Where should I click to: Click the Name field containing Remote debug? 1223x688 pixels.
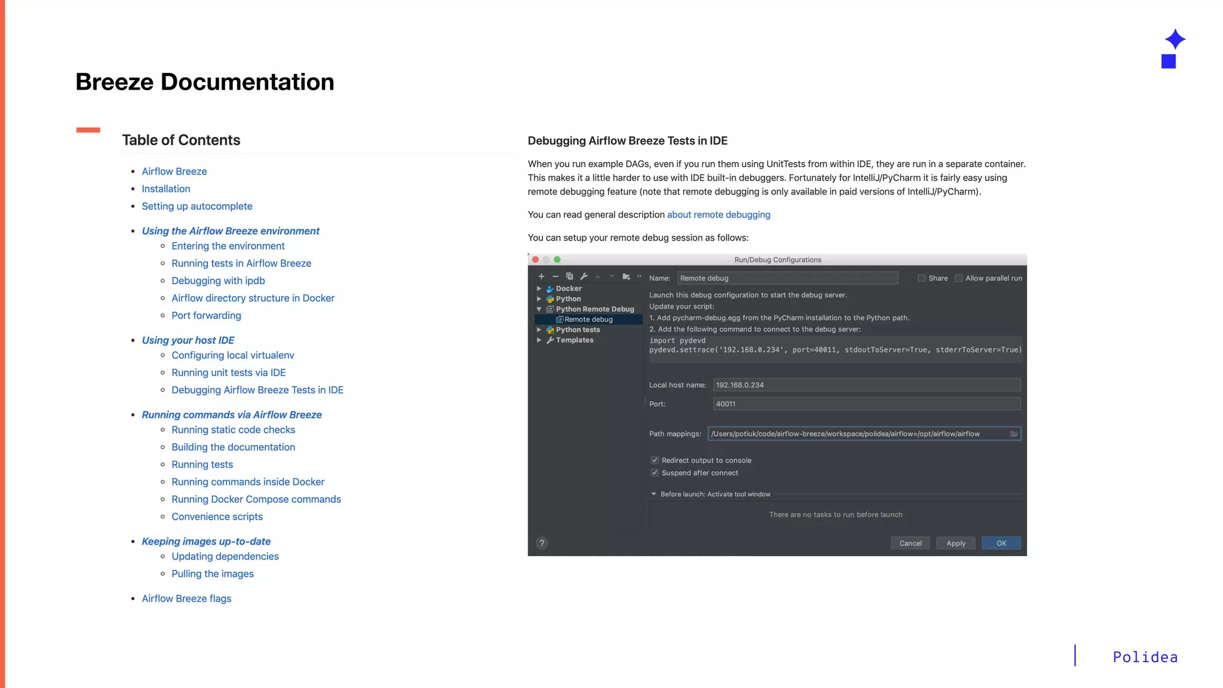tap(788, 278)
